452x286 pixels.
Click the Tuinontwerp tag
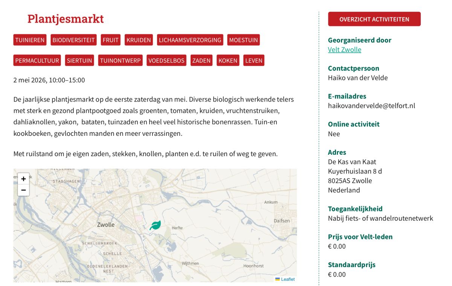[120, 60]
